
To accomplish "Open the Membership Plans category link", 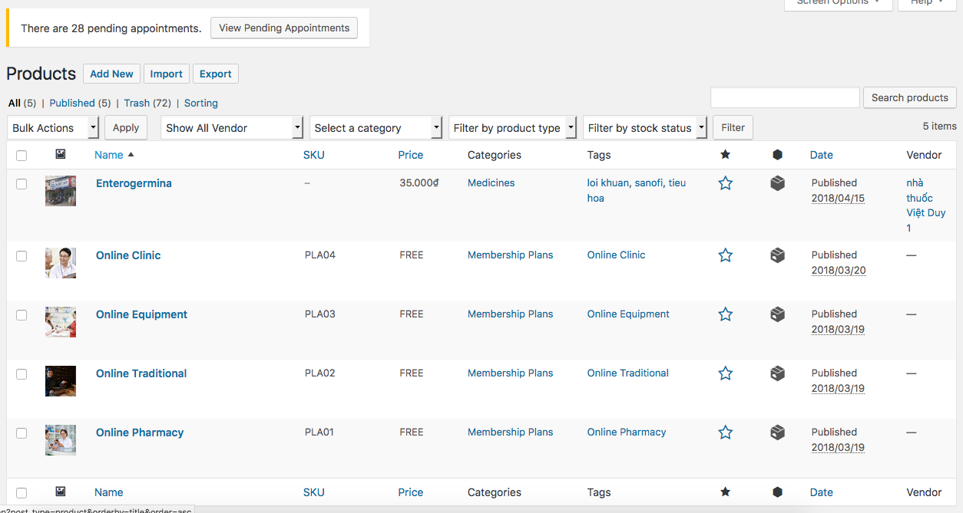I will pos(510,255).
